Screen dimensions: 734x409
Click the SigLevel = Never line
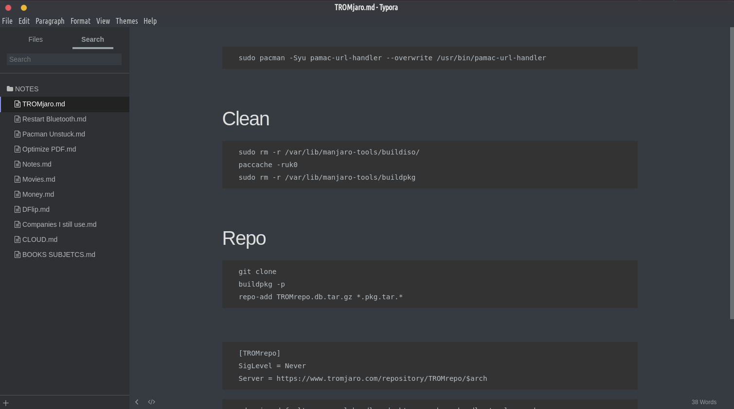coord(272,366)
